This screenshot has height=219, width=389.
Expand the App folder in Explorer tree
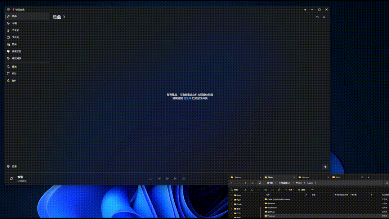click(x=232, y=195)
